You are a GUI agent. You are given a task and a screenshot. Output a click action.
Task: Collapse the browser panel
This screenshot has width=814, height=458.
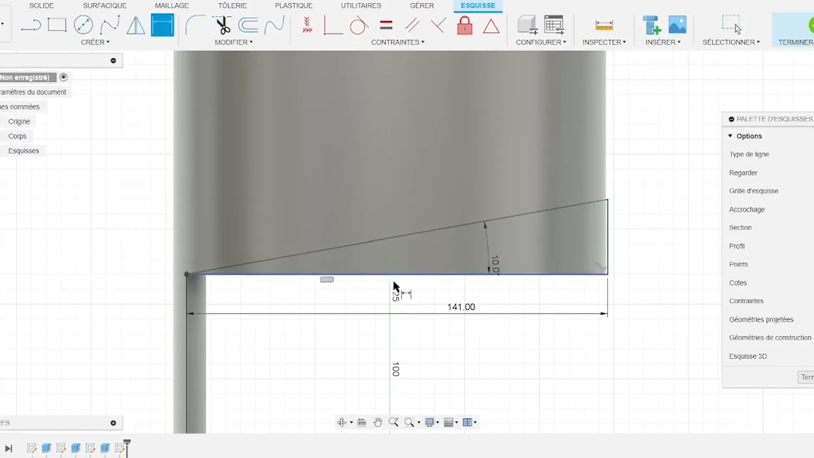pos(113,61)
